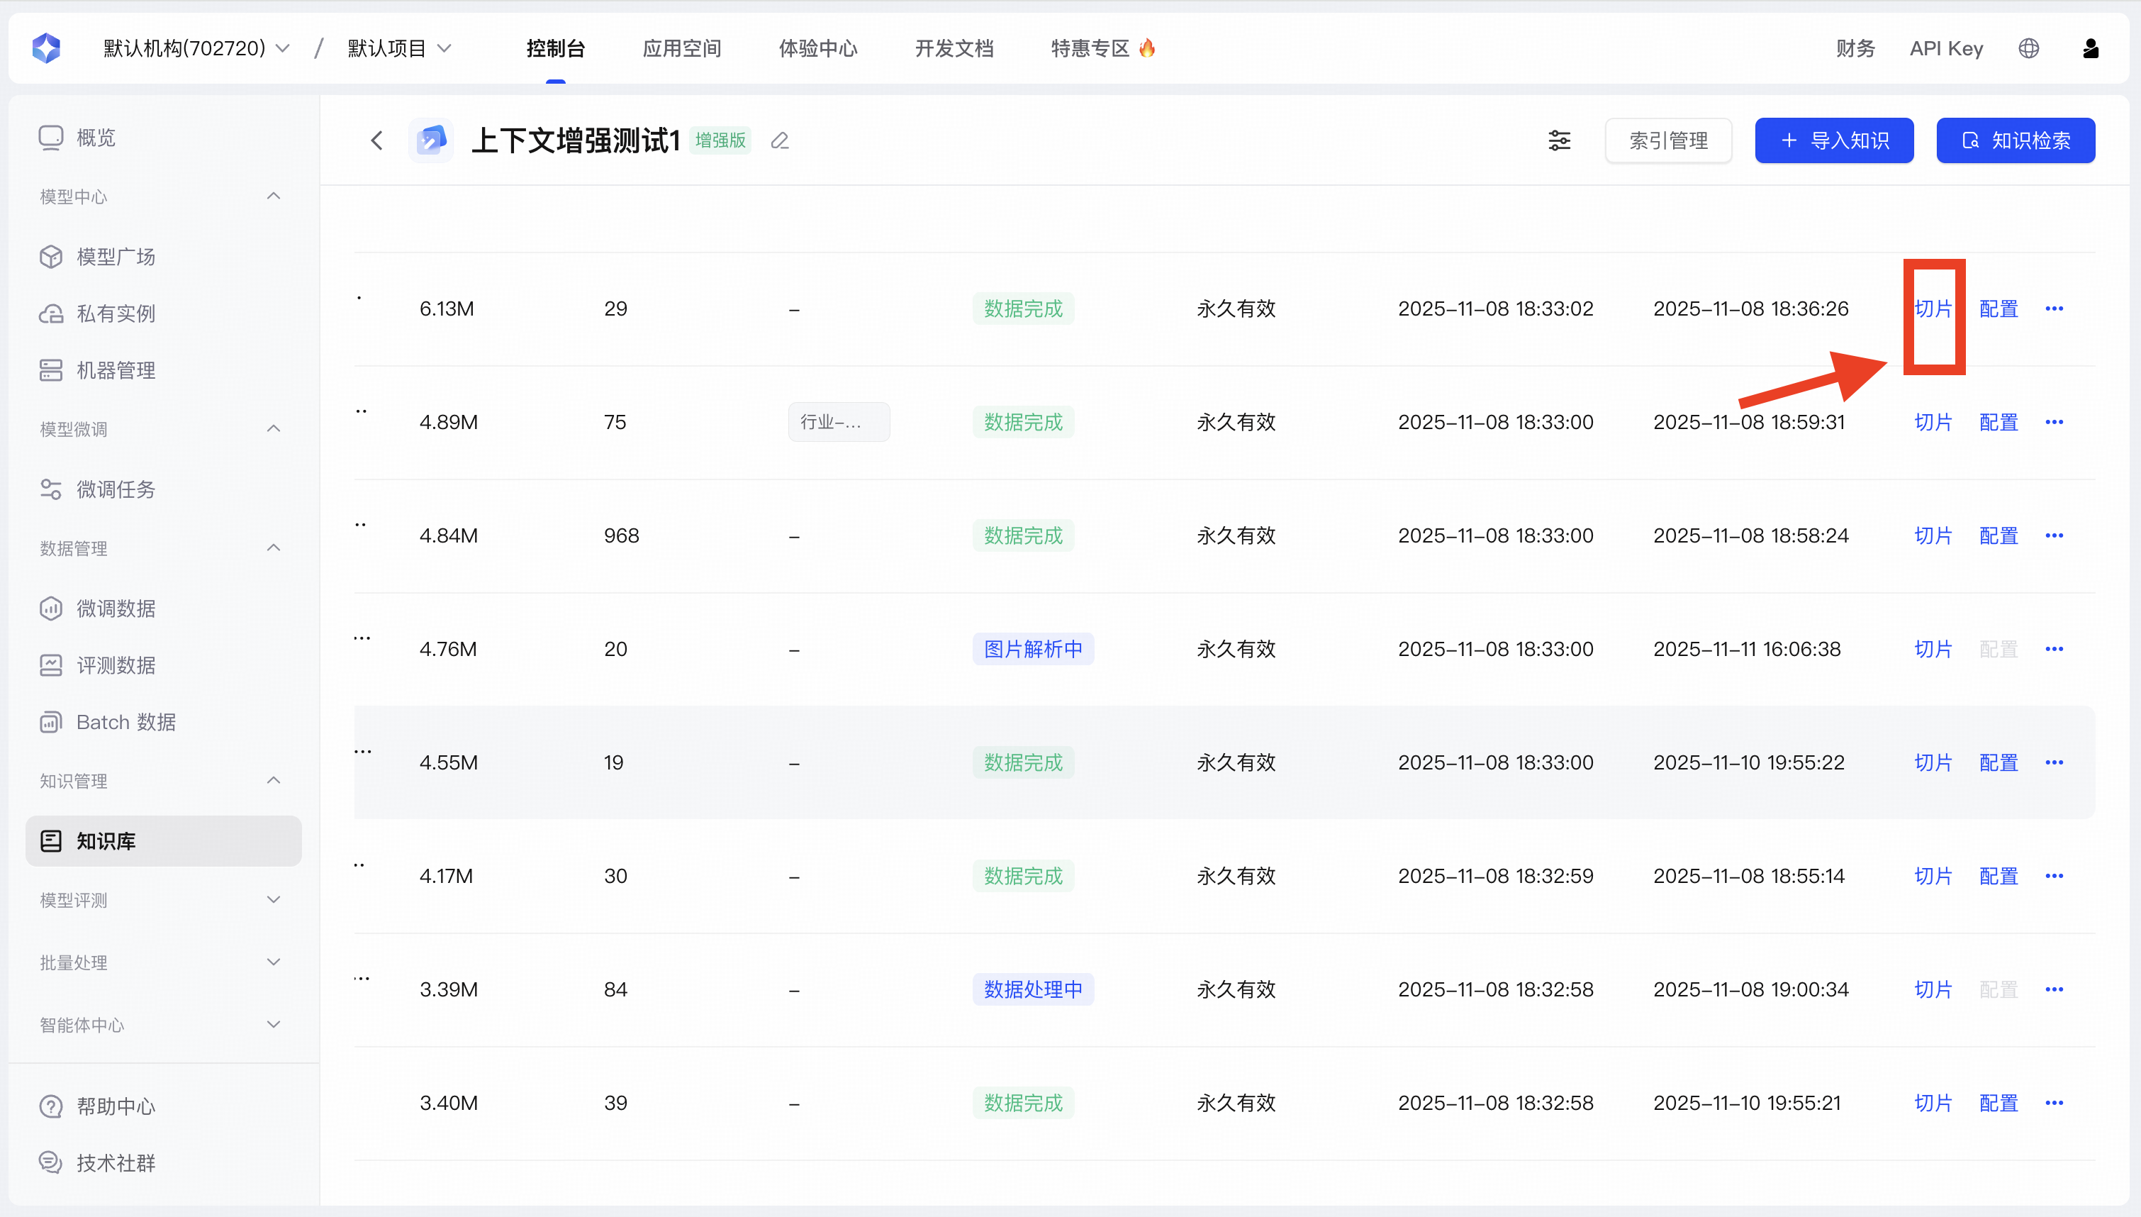Click the globe language icon

coord(2028,48)
